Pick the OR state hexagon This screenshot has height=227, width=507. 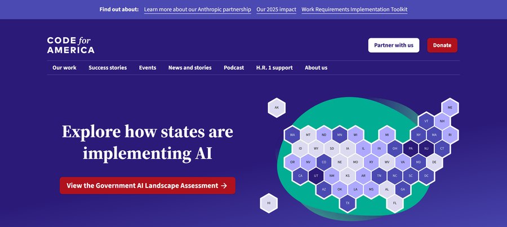pyautogui.click(x=292, y=162)
